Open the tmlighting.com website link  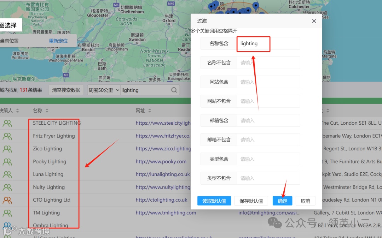click(x=166, y=213)
